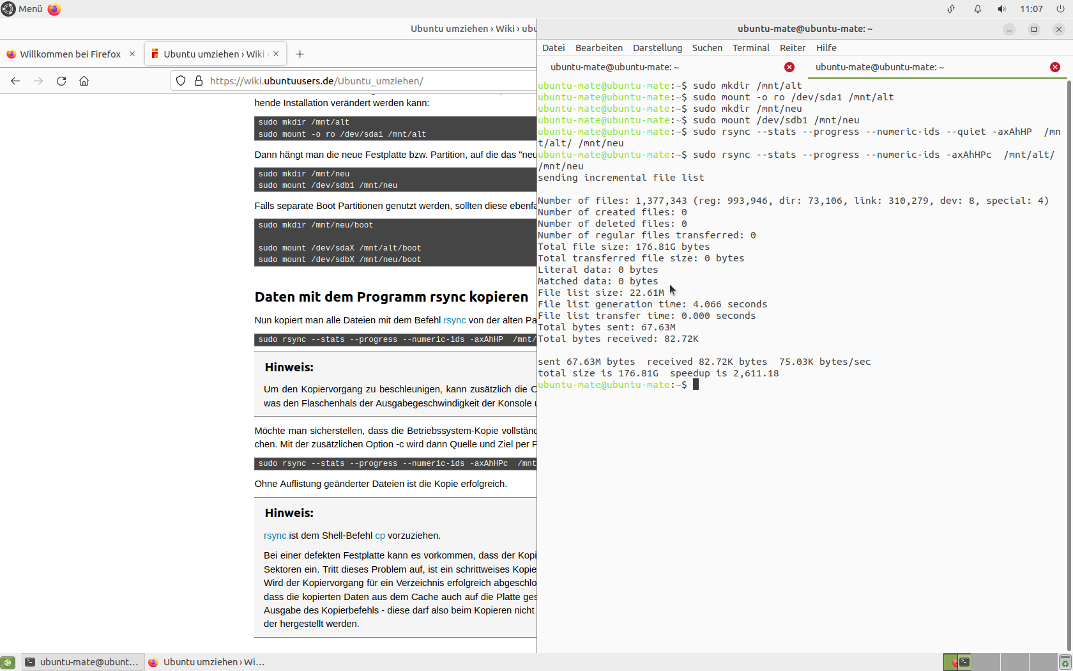Switch to the third workspace
Screen dimensions: 1073x671
1015,662
